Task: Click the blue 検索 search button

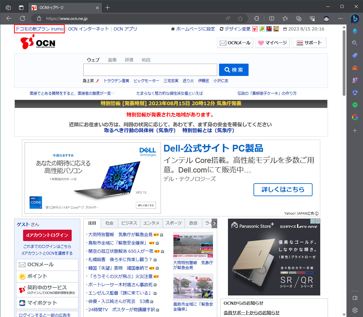Action: click(x=233, y=70)
